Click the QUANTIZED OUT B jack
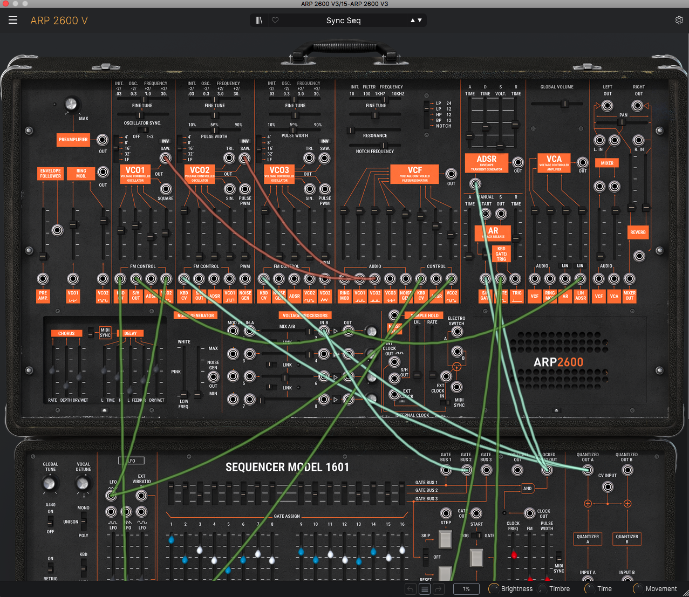The width and height of the screenshot is (689, 597). pyautogui.click(x=627, y=470)
